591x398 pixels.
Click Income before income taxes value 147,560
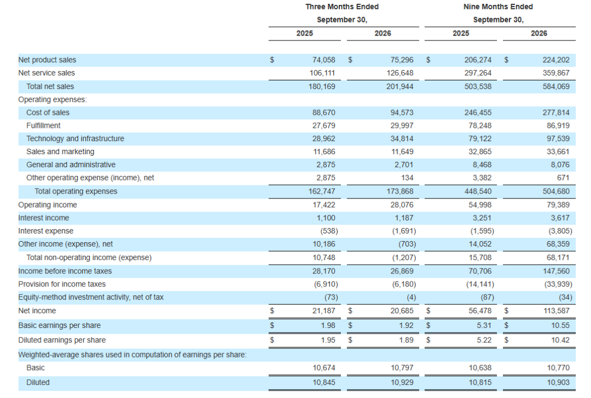point(556,271)
